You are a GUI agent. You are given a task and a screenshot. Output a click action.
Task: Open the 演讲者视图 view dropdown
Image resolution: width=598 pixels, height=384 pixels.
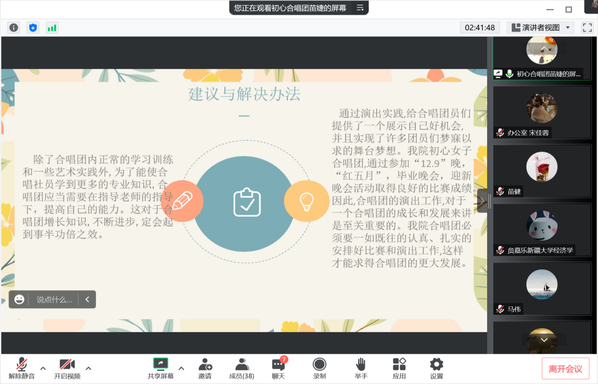541,28
